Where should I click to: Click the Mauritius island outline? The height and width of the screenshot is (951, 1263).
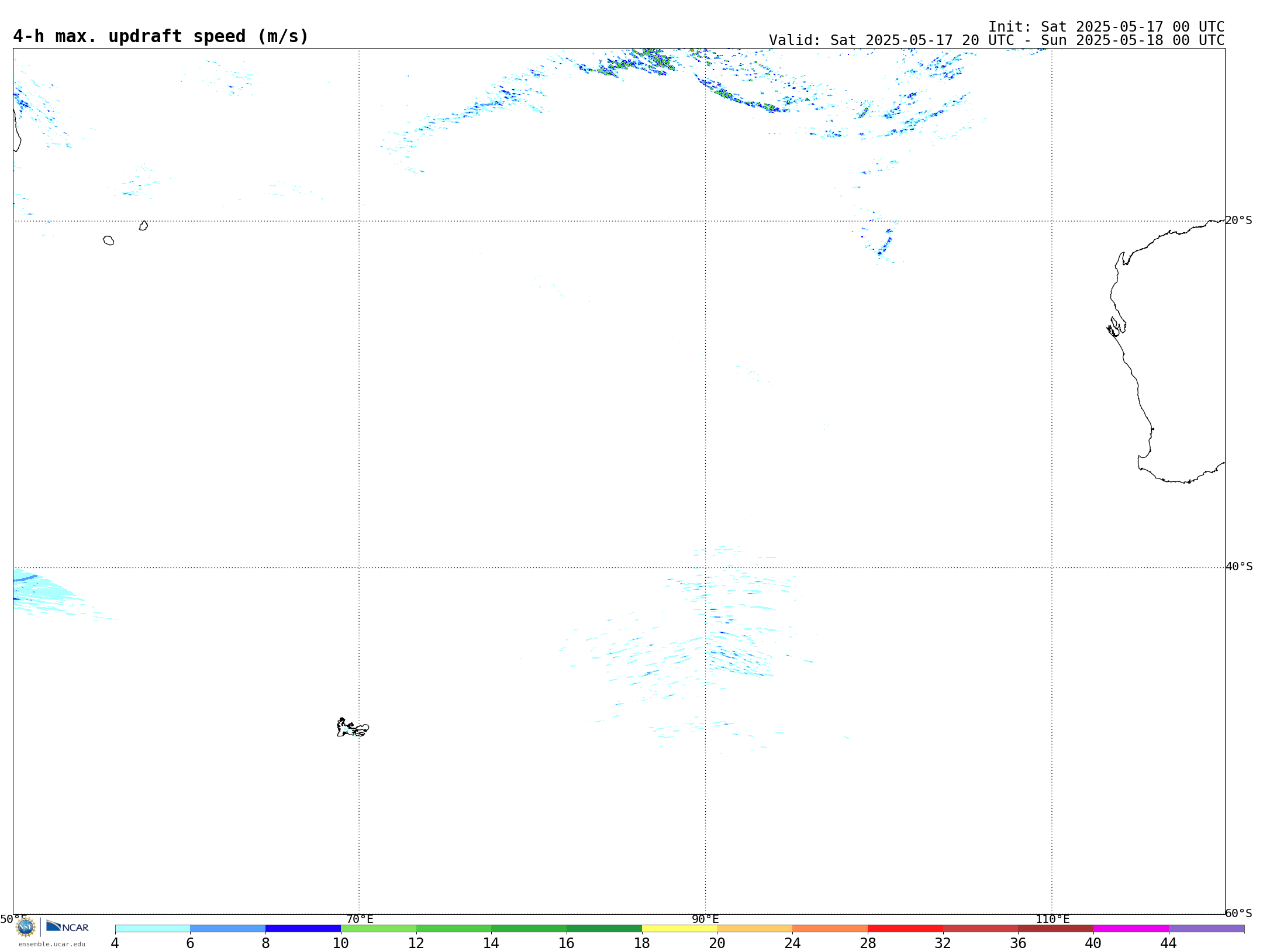[x=143, y=226]
